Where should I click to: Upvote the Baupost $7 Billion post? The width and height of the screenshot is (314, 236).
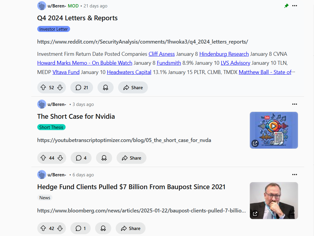pyautogui.click(x=43, y=228)
